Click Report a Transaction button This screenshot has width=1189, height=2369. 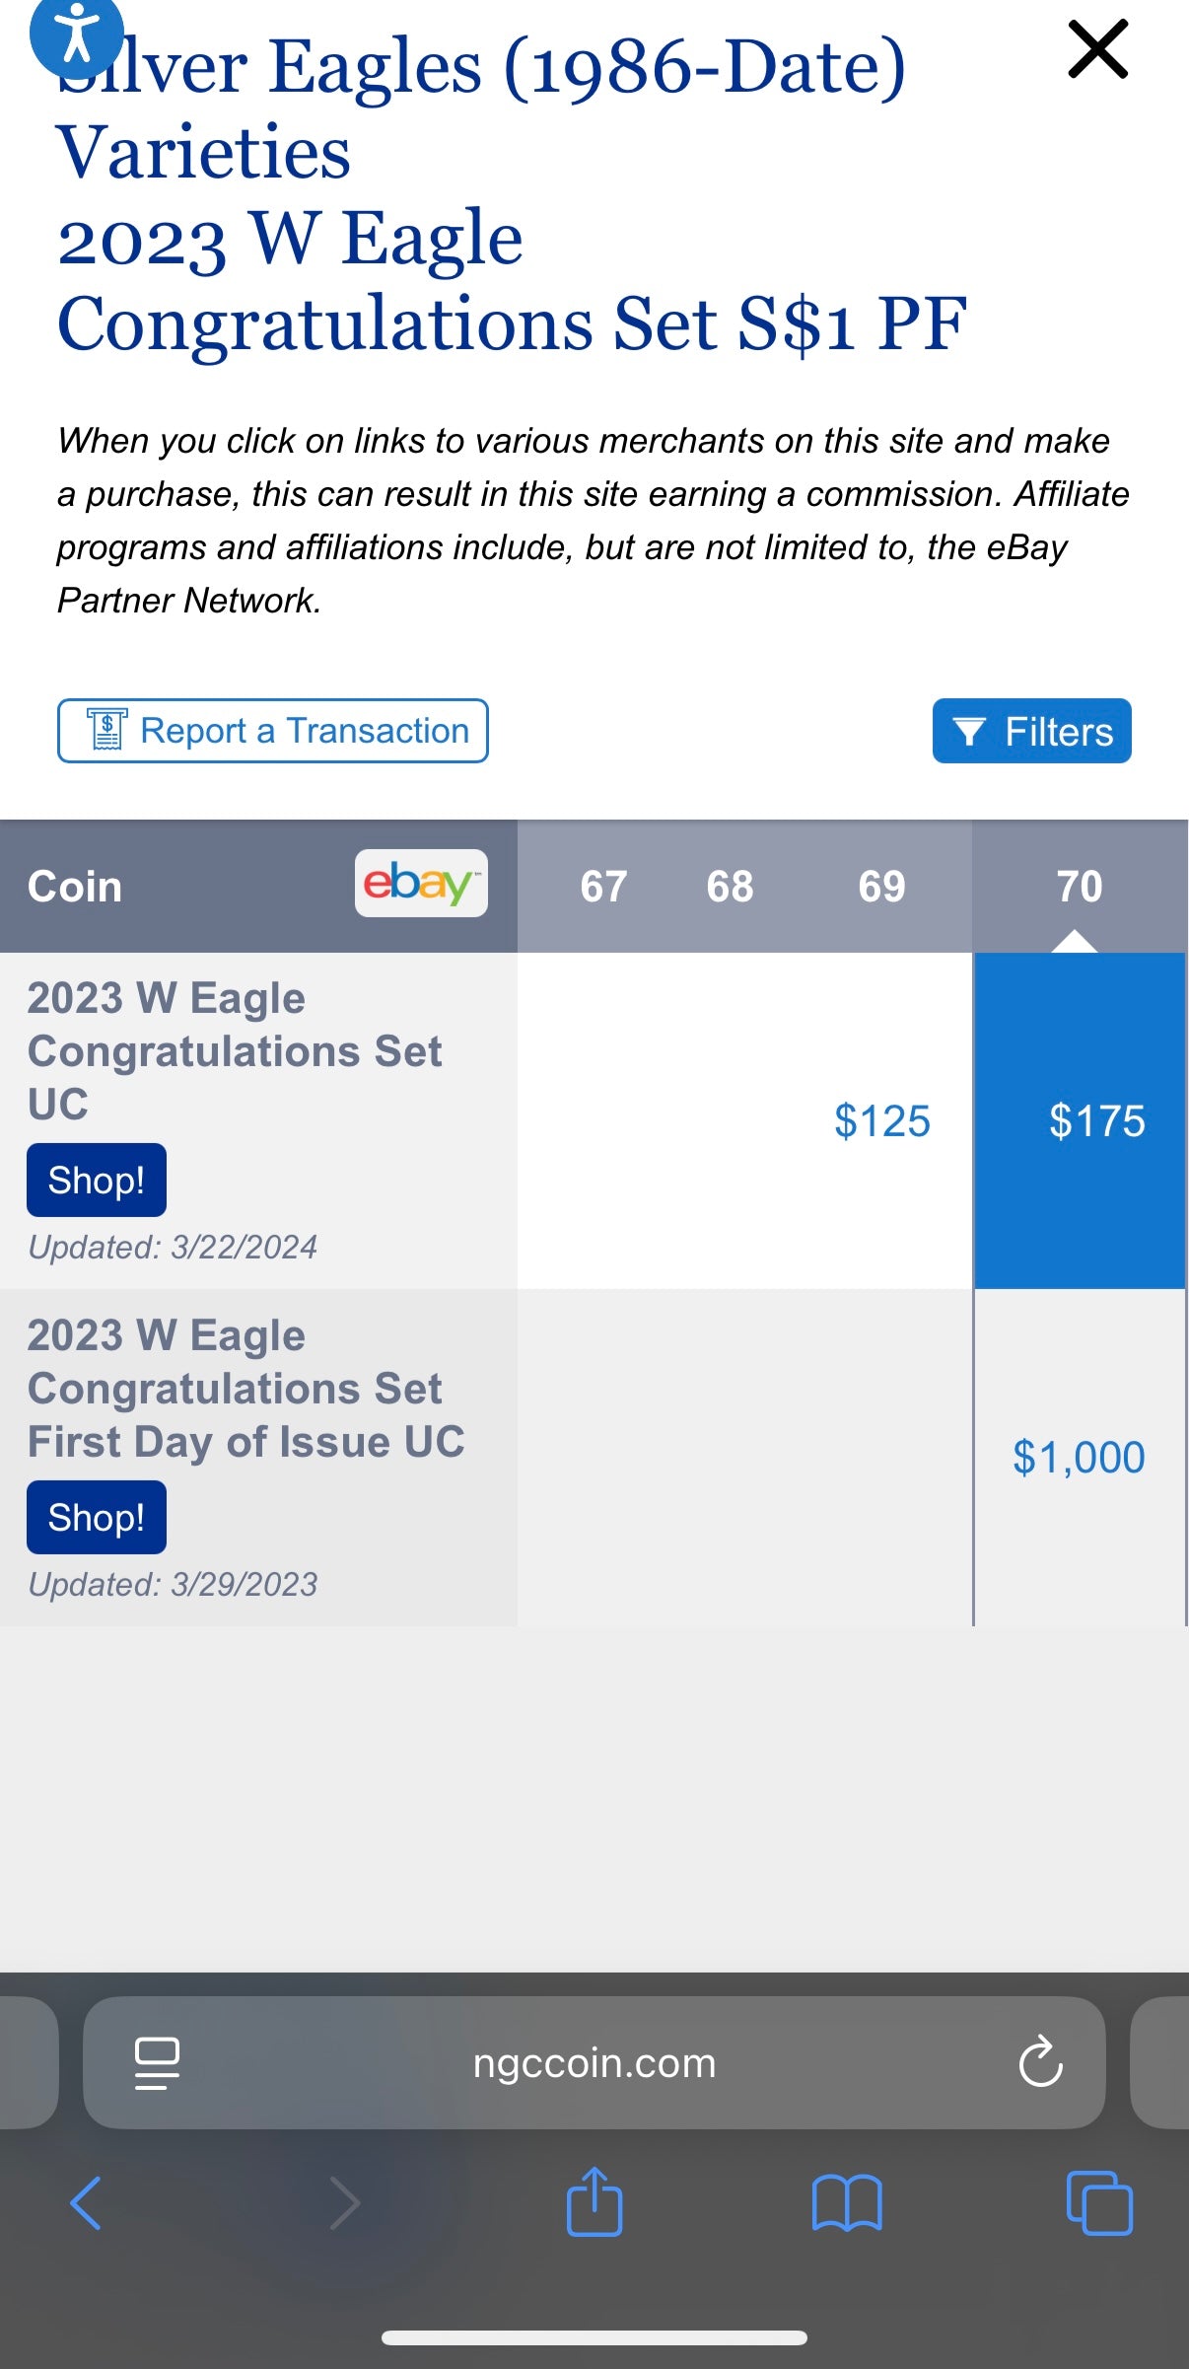pos(273,731)
